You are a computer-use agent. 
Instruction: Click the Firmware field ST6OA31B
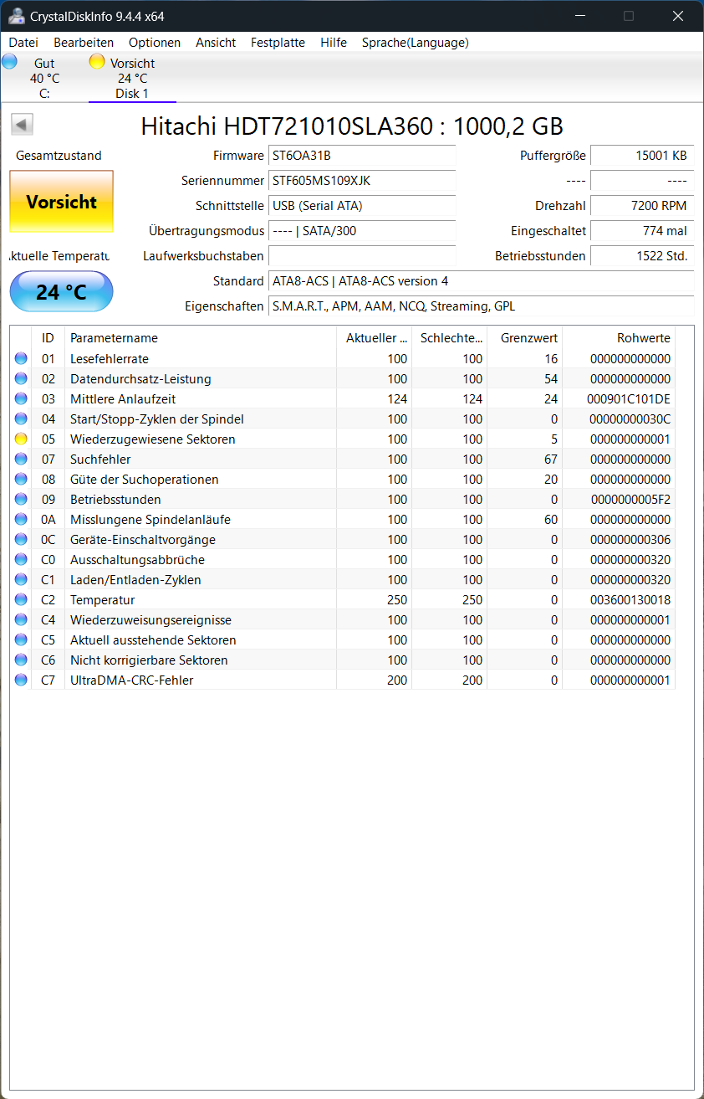tap(362, 156)
